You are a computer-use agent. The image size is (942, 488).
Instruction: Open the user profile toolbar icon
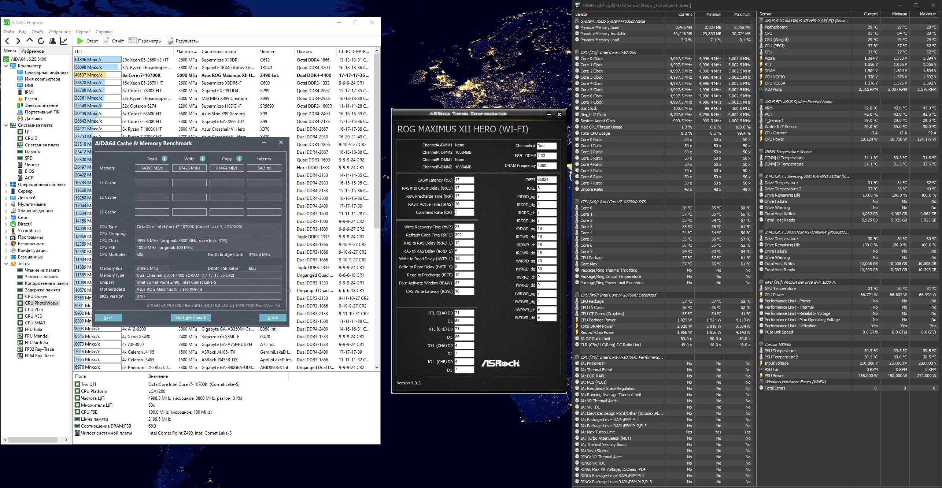point(52,41)
